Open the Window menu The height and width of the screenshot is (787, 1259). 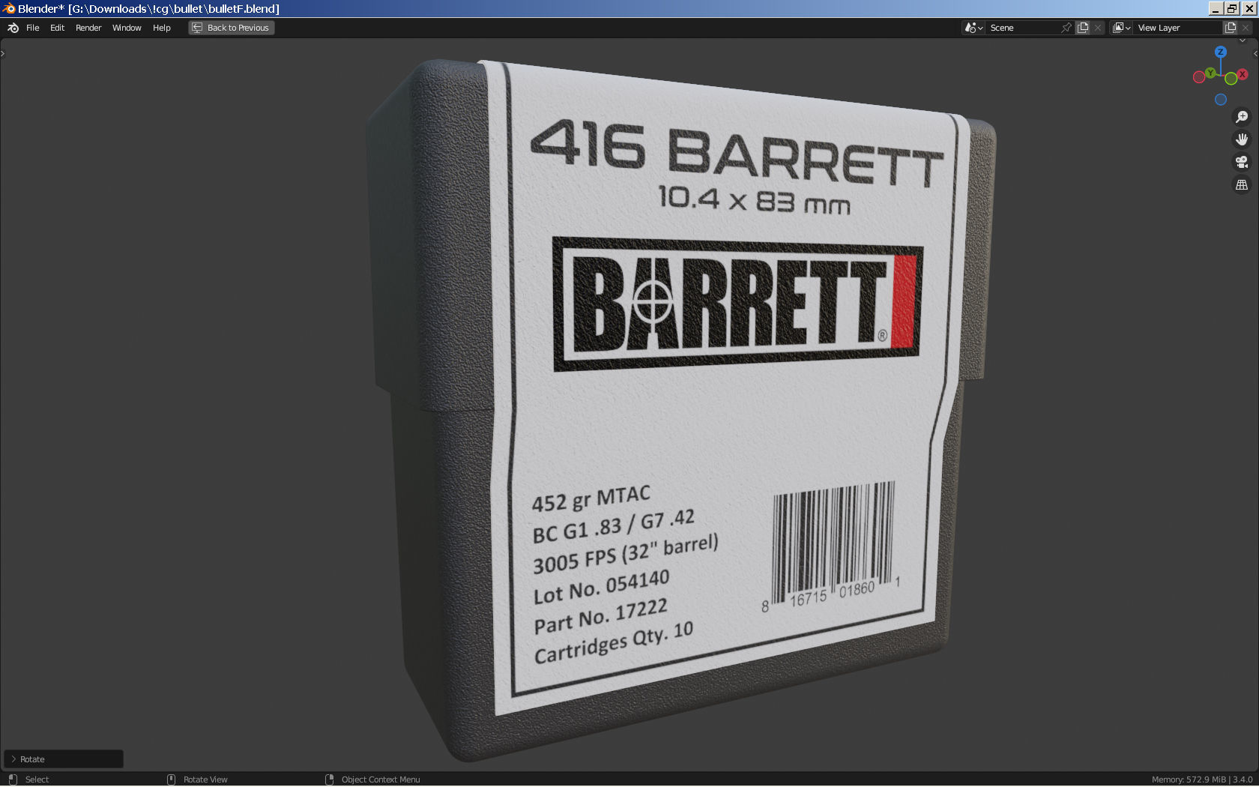pos(127,28)
